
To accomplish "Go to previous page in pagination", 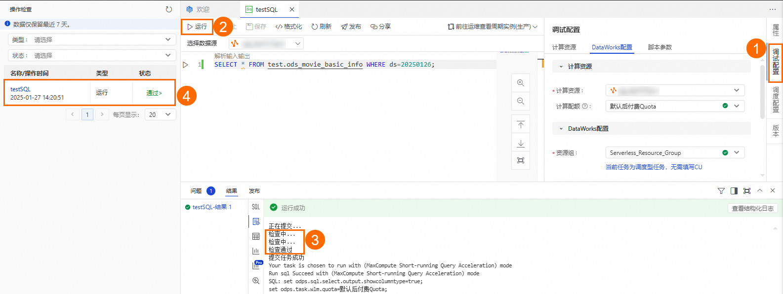I will 73,114.
